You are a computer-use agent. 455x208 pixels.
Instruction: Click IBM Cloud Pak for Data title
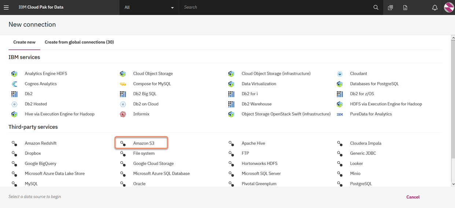click(41, 7)
